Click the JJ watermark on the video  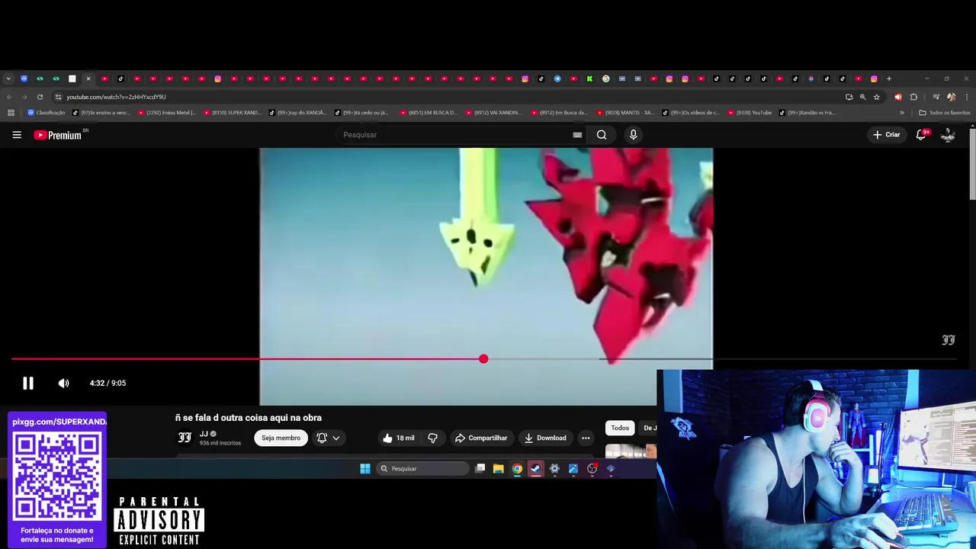pyautogui.click(x=949, y=340)
